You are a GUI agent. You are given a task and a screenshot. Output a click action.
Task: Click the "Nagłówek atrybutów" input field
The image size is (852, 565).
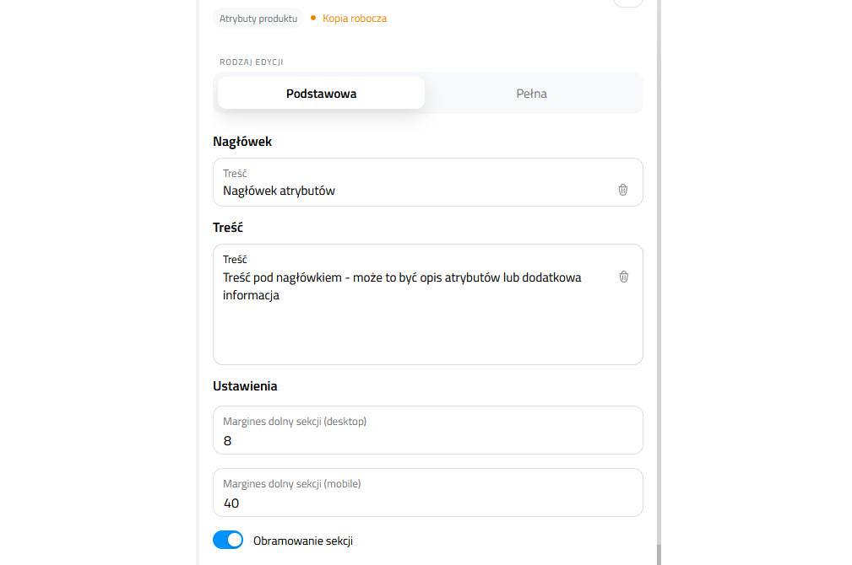[x=380, y=191]
